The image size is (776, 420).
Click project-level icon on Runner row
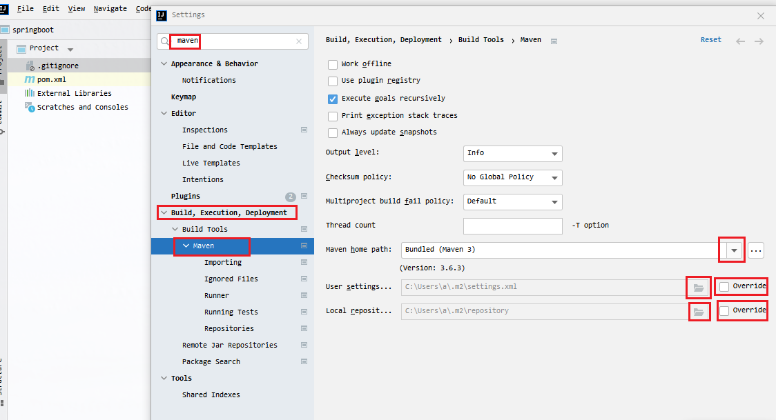pyautogui.click(x=304, y=295)
